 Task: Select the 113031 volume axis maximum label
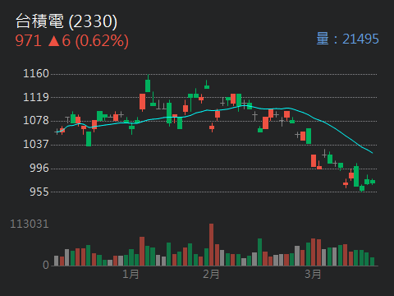(x=30, y=224)
